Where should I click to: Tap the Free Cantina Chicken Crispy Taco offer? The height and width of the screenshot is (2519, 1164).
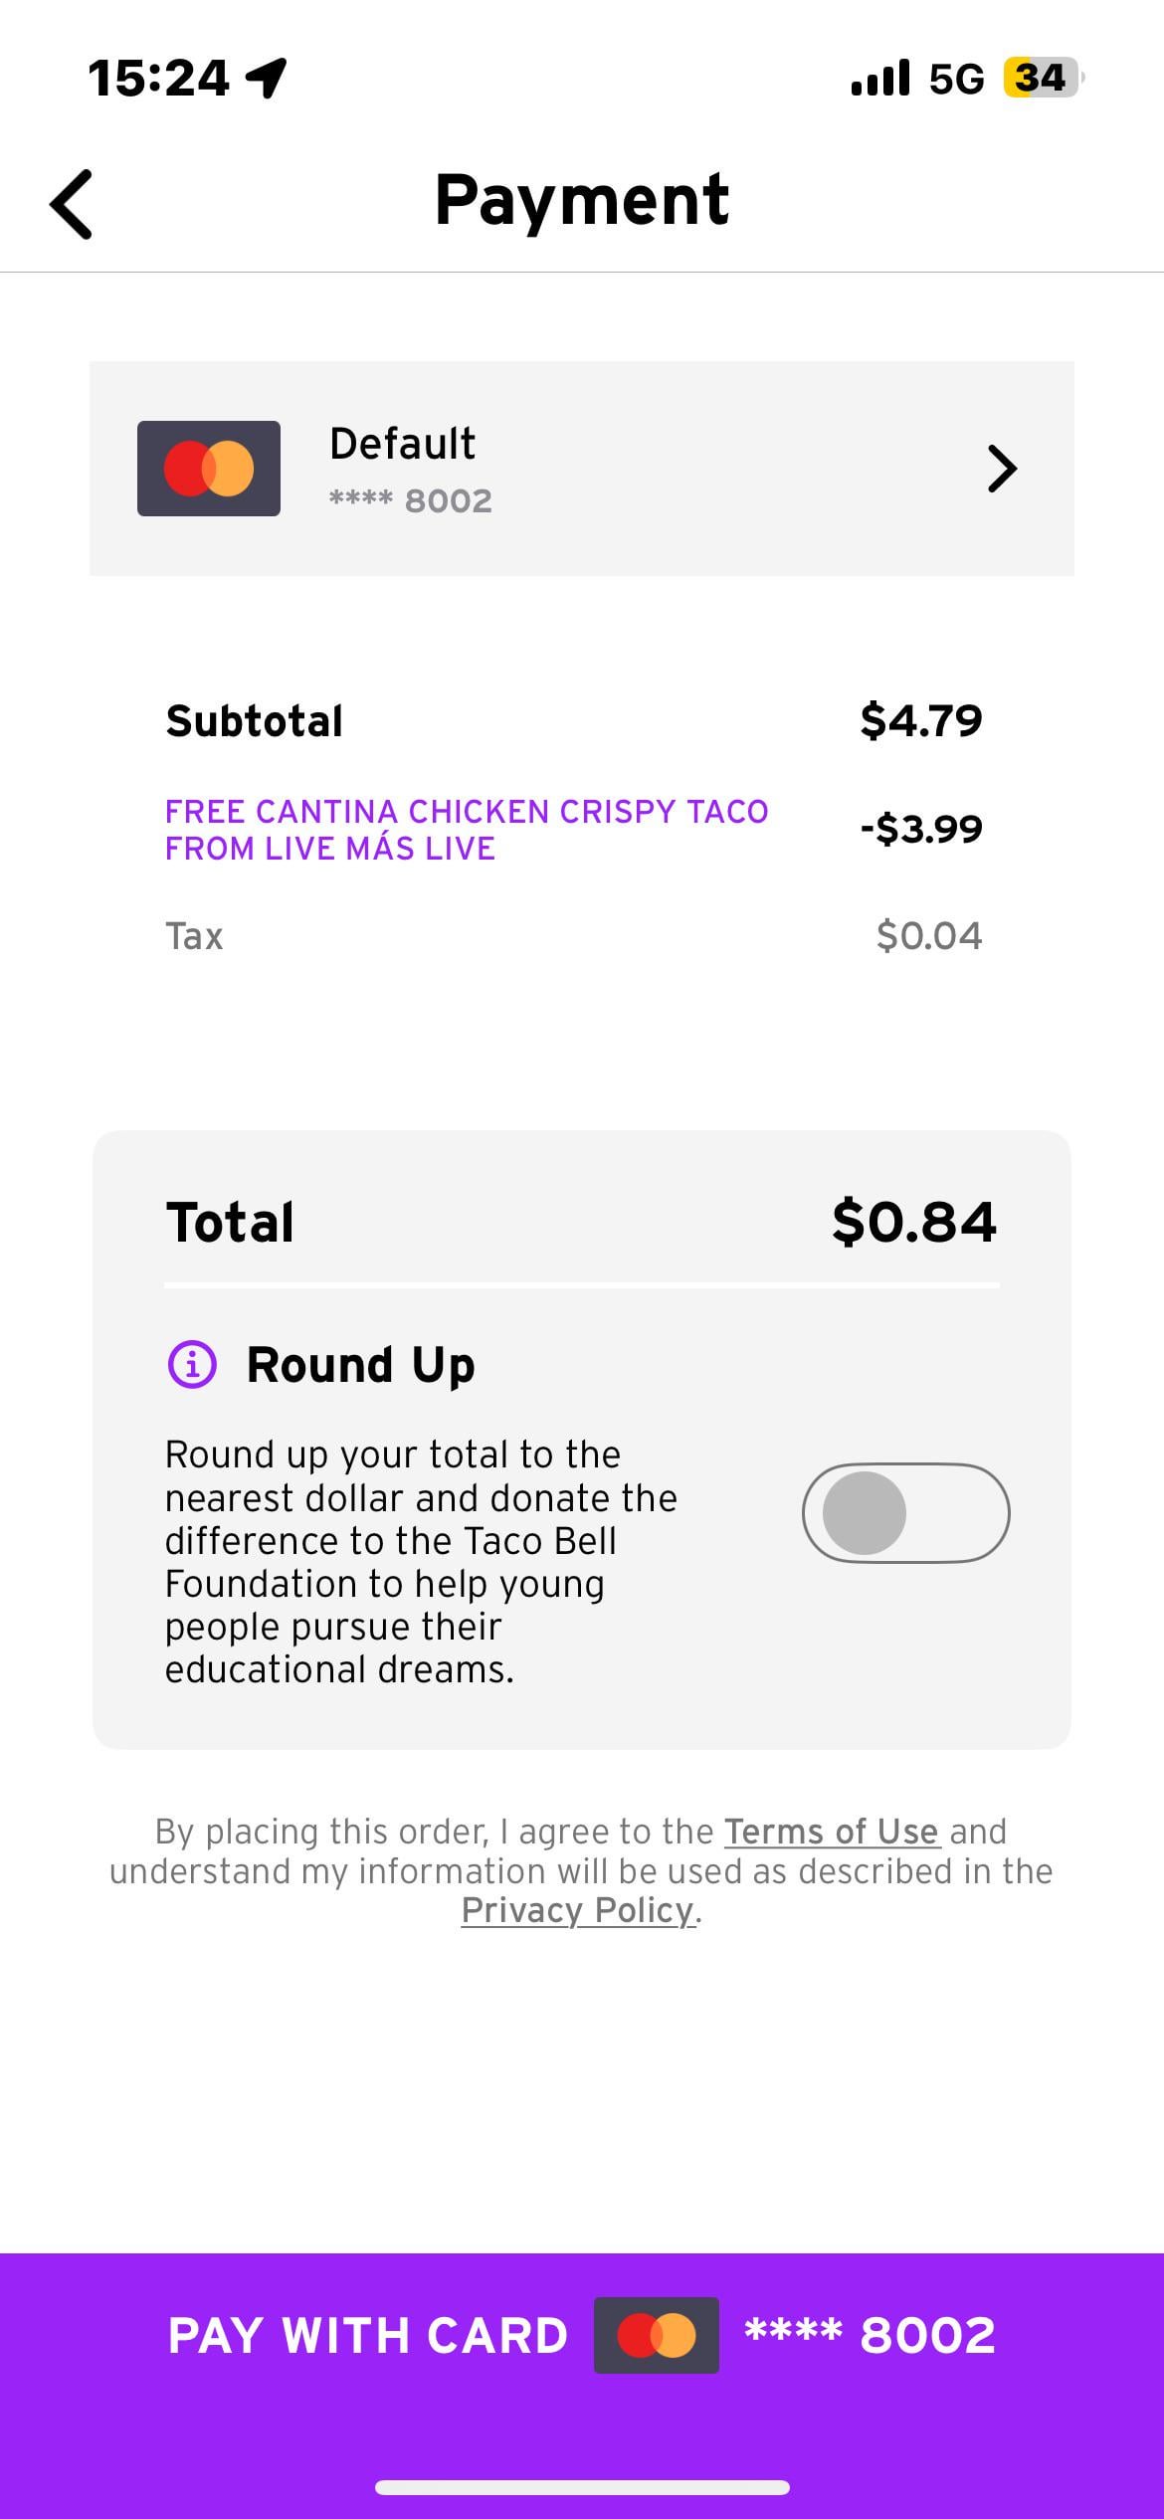tap(467, 830)
